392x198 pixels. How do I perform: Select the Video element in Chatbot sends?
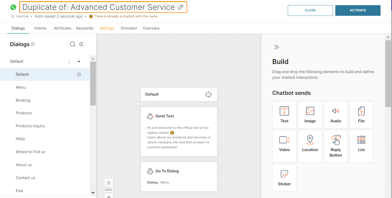tap(284, 144)
